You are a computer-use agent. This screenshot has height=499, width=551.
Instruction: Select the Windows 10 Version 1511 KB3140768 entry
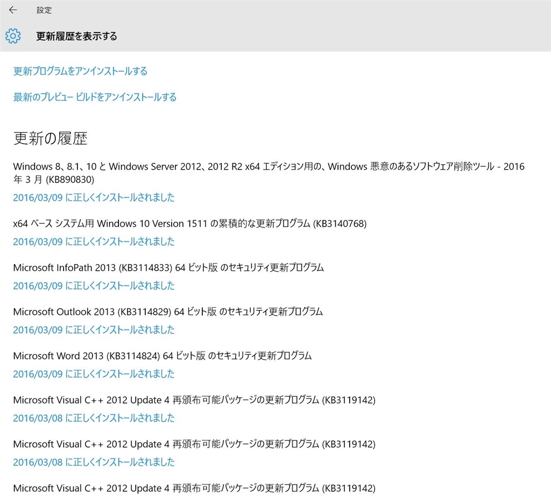(190, 223)
